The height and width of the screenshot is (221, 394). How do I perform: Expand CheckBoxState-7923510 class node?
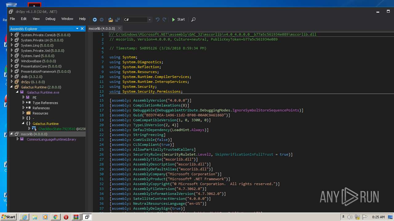[29, 129]
